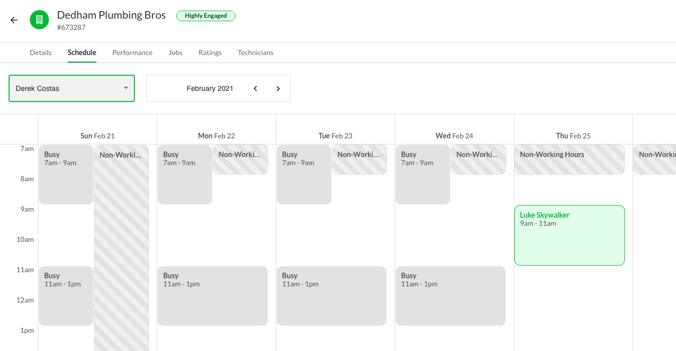Image resolution: width=676 pixels, height=351 pixels.
Task: Click the back arrow to return
Action: tap(14, 20)
